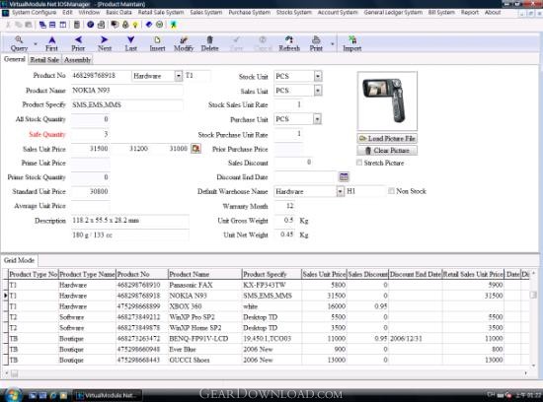
Task: Click the cascade windows icon
Action: [x=42, y=25]
